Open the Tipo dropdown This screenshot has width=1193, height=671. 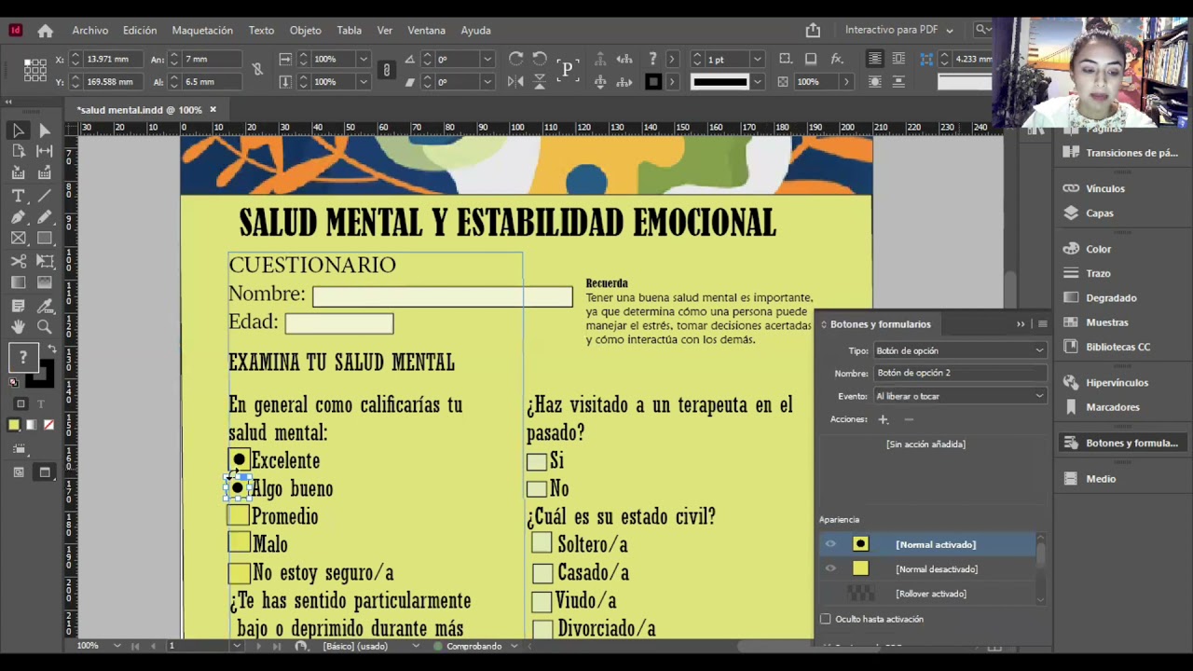(959, 350)
